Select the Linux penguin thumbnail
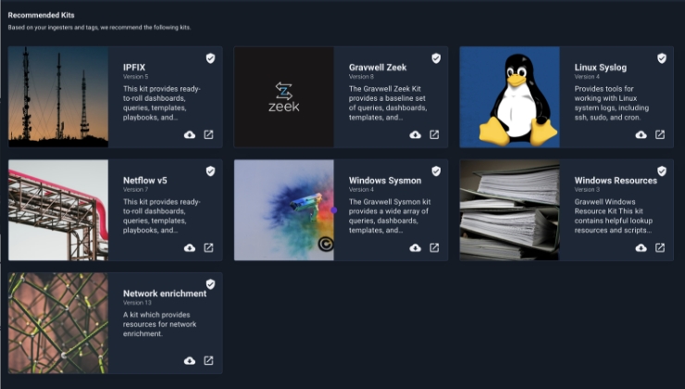685x389 pixels. 509,97
